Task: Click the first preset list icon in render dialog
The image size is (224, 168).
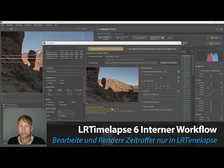Action: pyautogui.click(x=77, y=48)
